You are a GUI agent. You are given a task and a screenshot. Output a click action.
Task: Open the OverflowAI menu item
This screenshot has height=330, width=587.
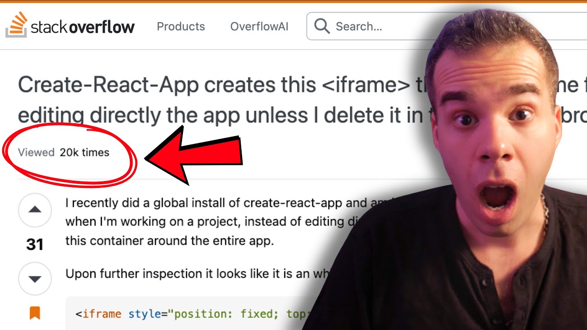(259, 27)
